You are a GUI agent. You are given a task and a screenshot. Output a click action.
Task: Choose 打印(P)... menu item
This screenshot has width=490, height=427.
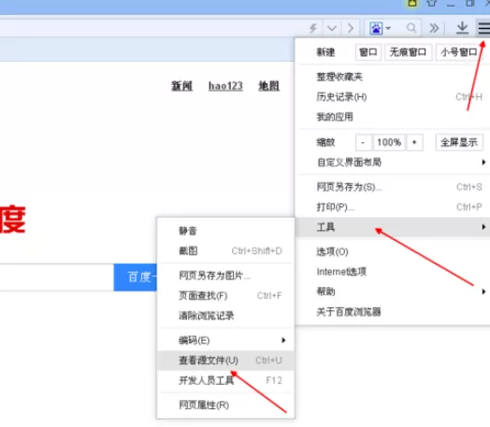pos(393,206)
